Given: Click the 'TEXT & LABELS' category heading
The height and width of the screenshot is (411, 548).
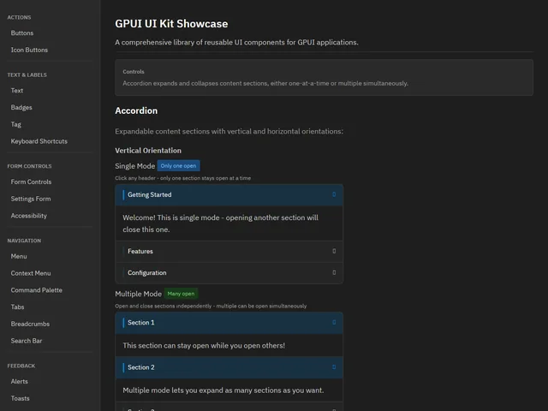Looking at the screenshot, I should (x=27, y=74).
